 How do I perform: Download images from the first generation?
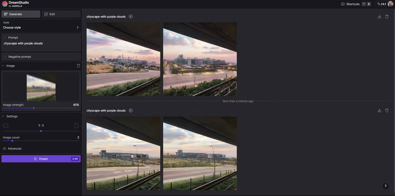tap(379, 16)
